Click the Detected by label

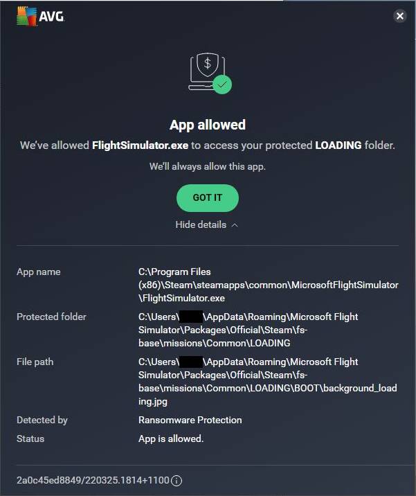tap(42, 420)
